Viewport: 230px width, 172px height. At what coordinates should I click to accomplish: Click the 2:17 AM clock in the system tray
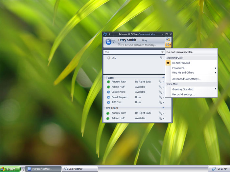[222, 169]
